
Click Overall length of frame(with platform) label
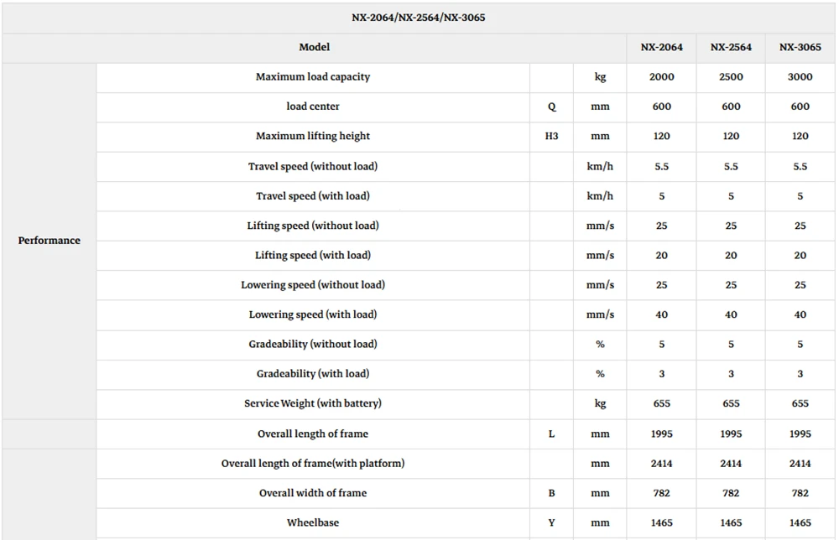(313, 464)
